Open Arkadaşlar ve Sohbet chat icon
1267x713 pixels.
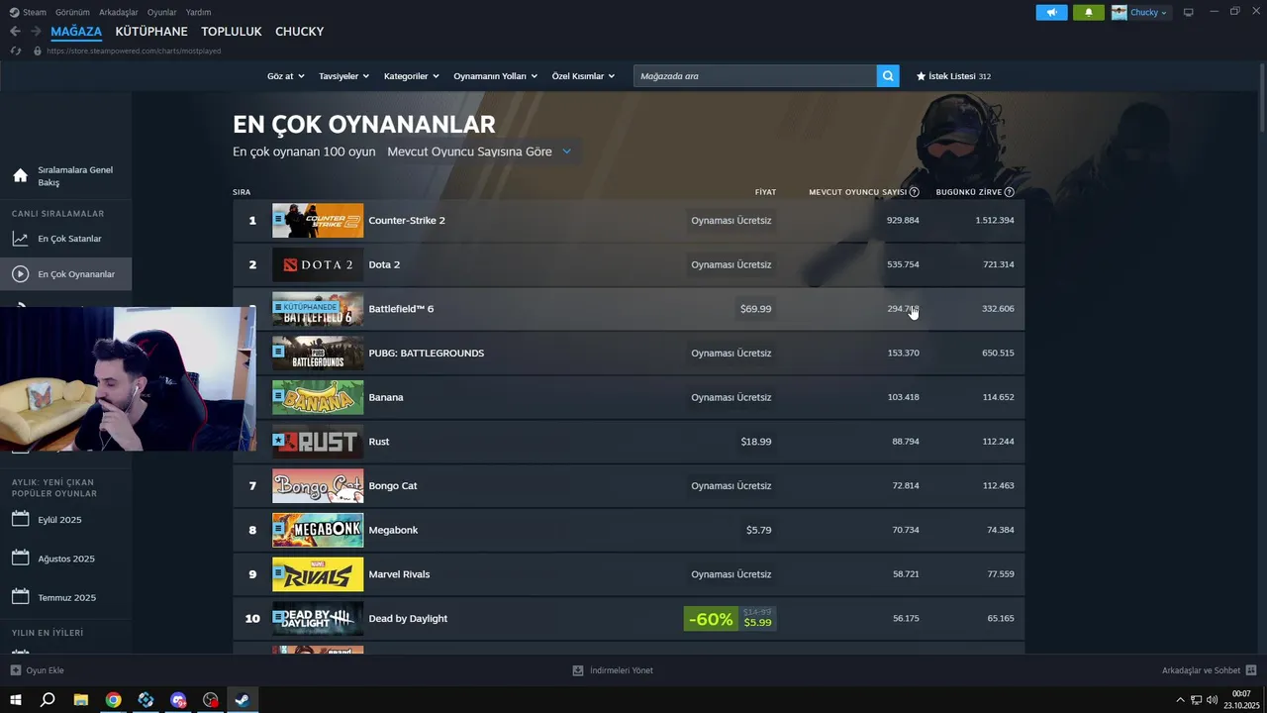pos(1251,670)
